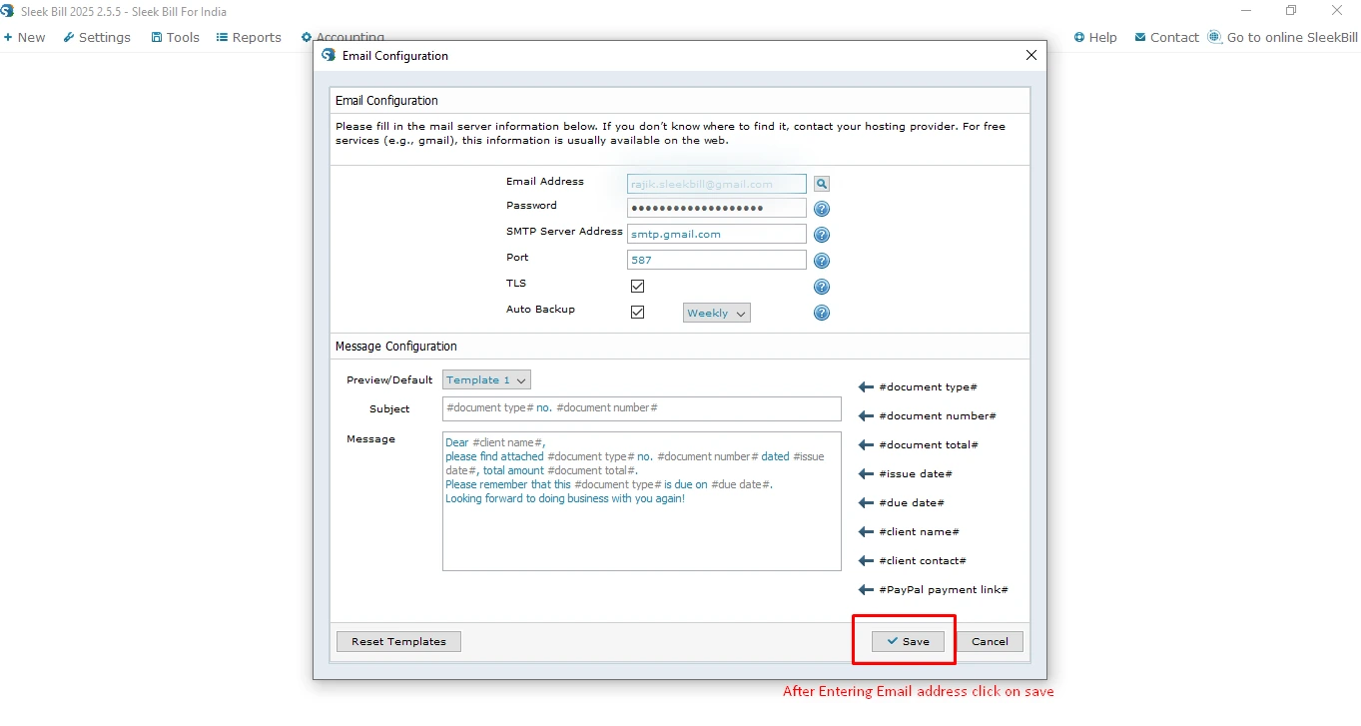The width and height of the screenshot is (1361, 726).
Task: Click help icon for SMTP Server Address
Action: click(x=822, y=235)
